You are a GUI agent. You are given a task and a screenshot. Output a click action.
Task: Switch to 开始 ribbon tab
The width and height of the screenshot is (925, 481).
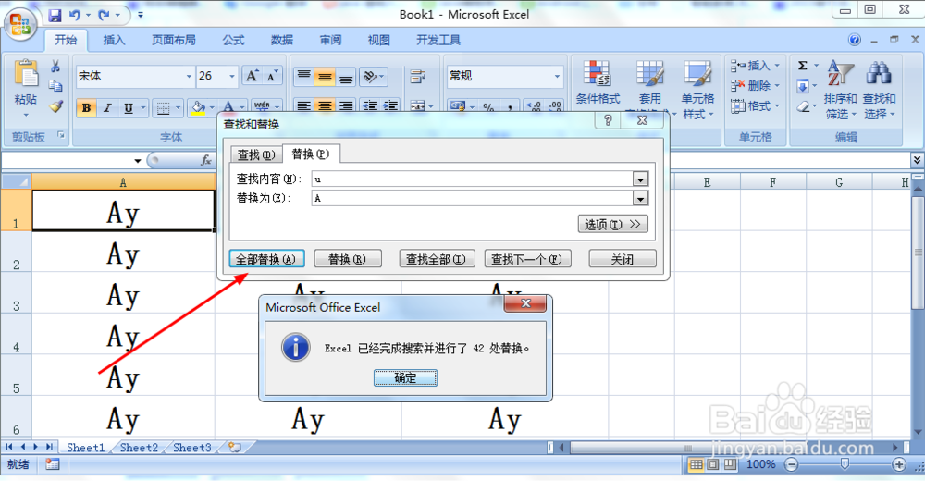tap(66, 40)
